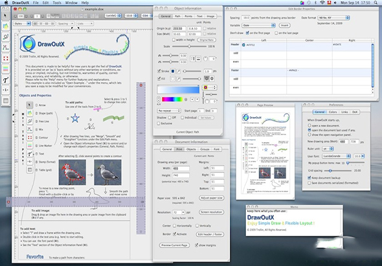This screenshot has width=382, height=266.
Task: Switch to the Objects tab in Document Information
Action: [191, 149]
